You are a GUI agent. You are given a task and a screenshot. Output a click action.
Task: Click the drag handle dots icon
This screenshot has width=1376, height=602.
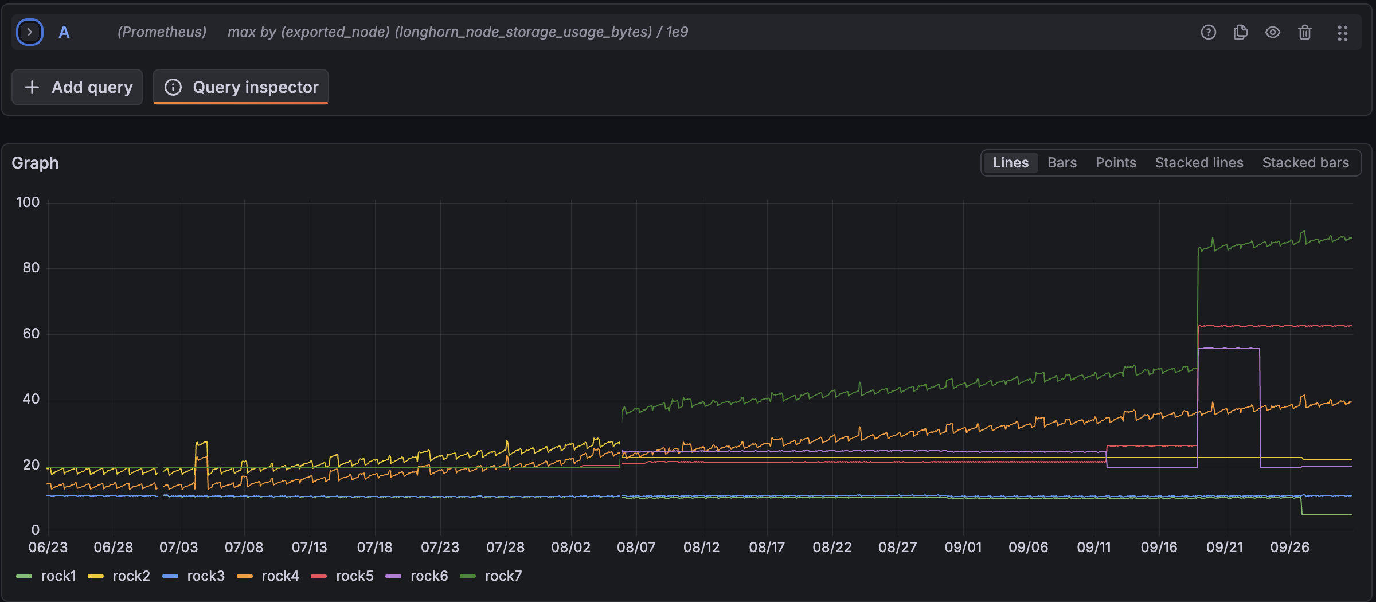click(x=1342, y=33)
